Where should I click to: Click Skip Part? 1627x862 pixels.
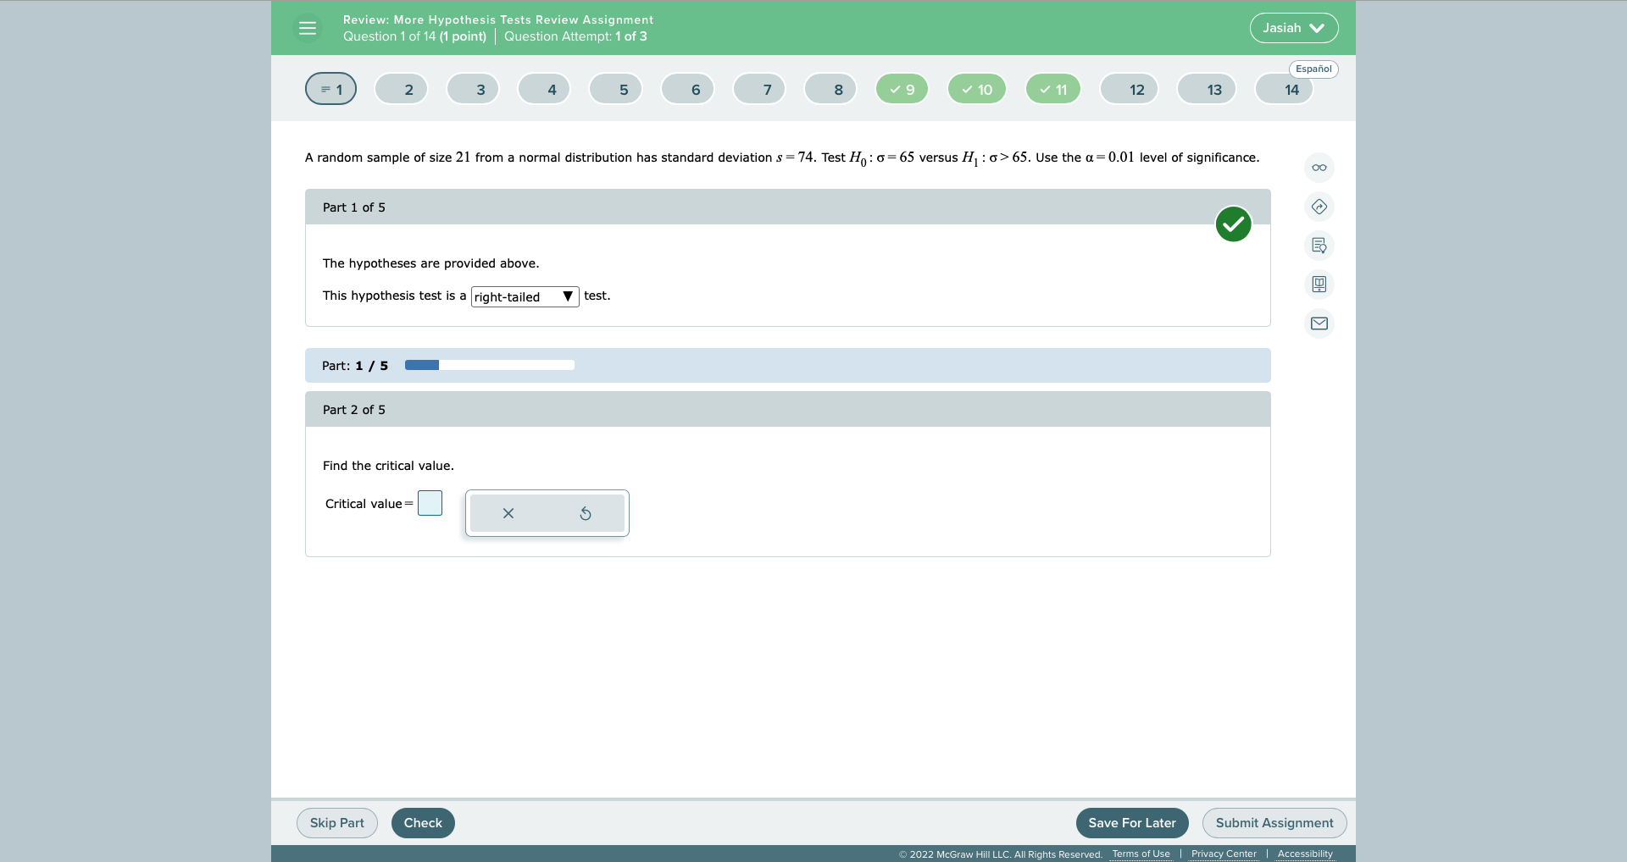click(336, 822)
